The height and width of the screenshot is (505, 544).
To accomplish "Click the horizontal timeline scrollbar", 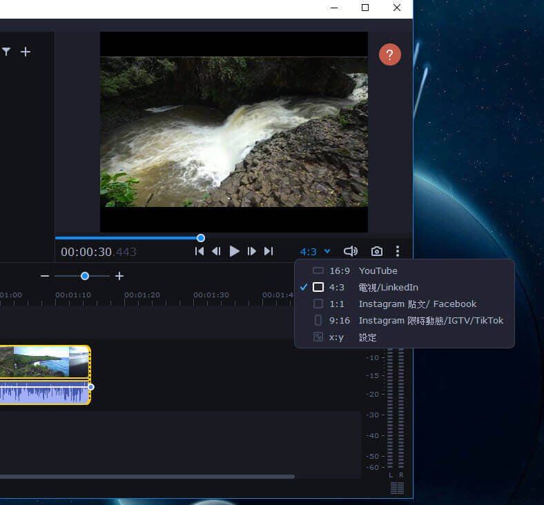I will tap(147, 477).
